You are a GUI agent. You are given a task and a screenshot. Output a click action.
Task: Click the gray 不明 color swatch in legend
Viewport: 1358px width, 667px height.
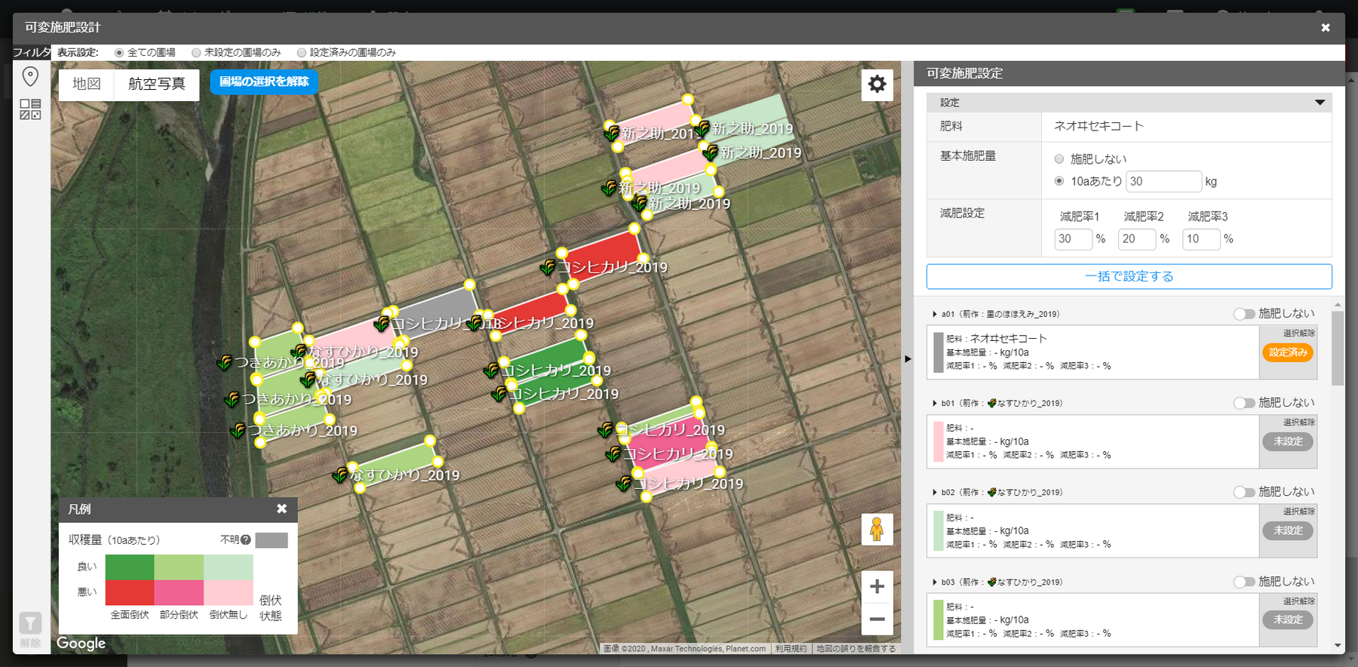272,540
